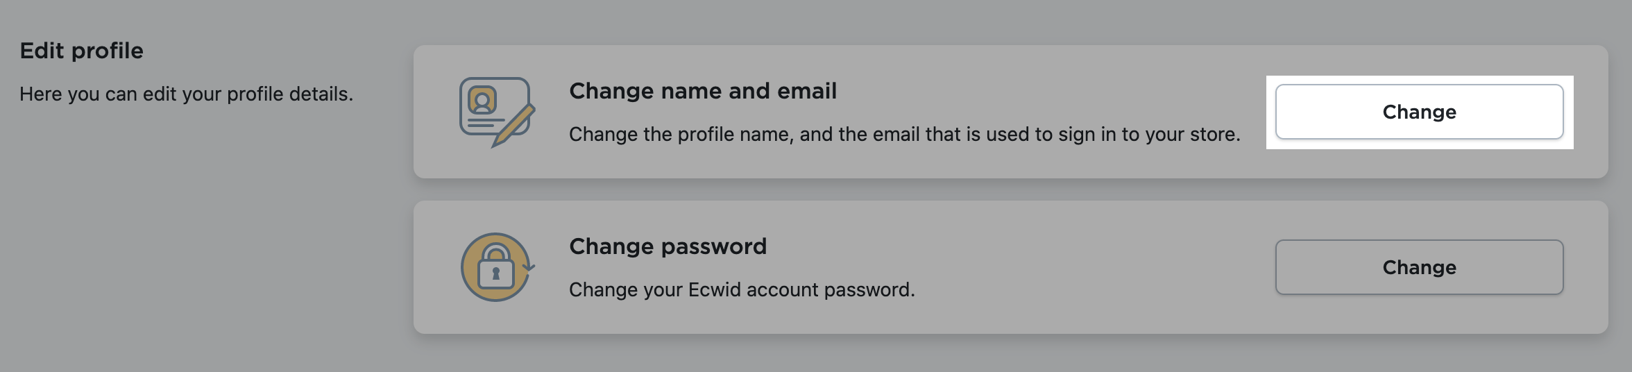Click the keyhole on the padlock icon

point(496,274)
